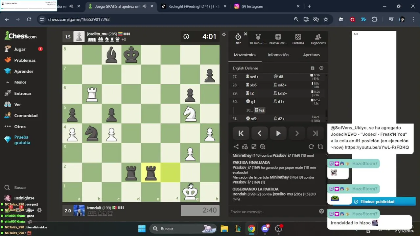Screen dimensions: 420x236
Task: Bookmark this page star icon
Action: (x=326, y=19)
